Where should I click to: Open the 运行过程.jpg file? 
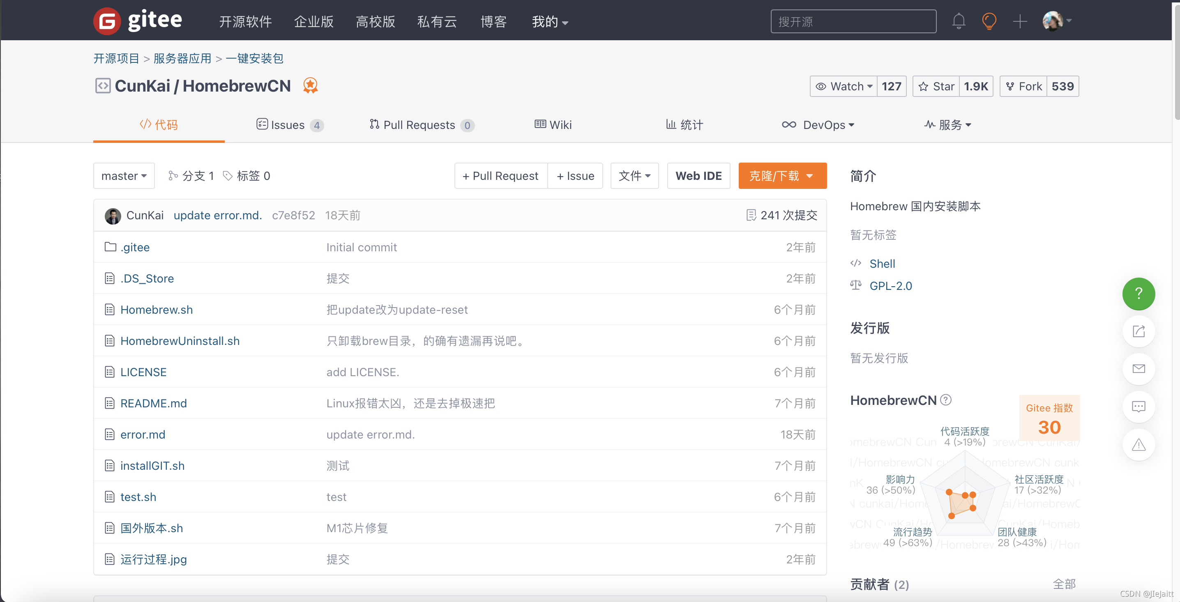pyautogui.click(x=153, y=559)
